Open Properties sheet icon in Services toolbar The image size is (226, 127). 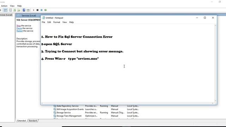tap(11, 10)
